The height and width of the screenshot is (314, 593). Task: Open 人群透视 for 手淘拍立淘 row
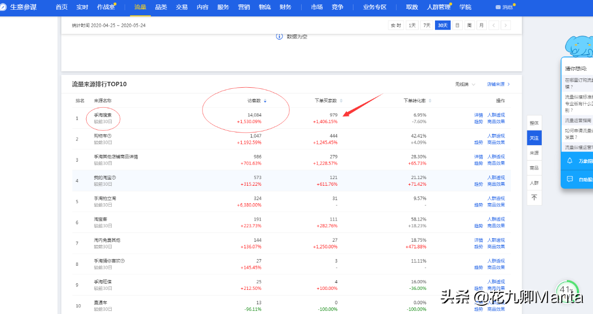496,198
